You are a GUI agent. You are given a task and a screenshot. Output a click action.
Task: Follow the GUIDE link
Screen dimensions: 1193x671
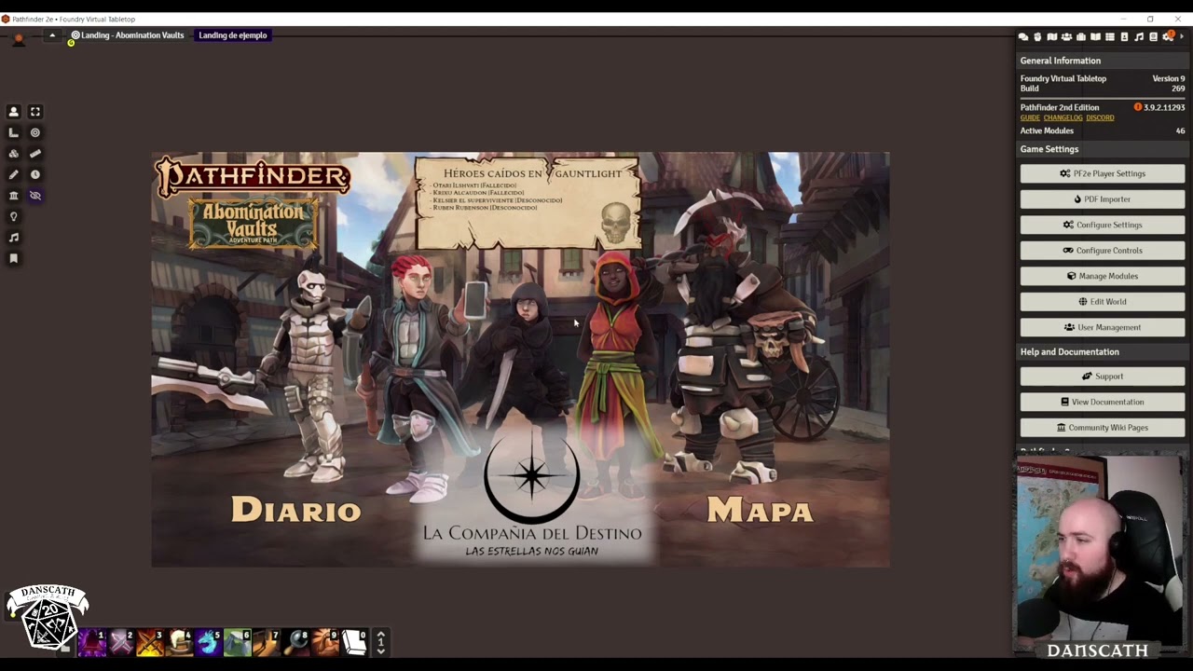(1030, 118)
